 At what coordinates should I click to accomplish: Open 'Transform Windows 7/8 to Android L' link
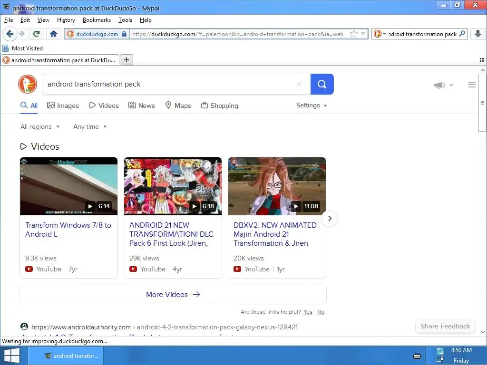(x=68, y=230)
